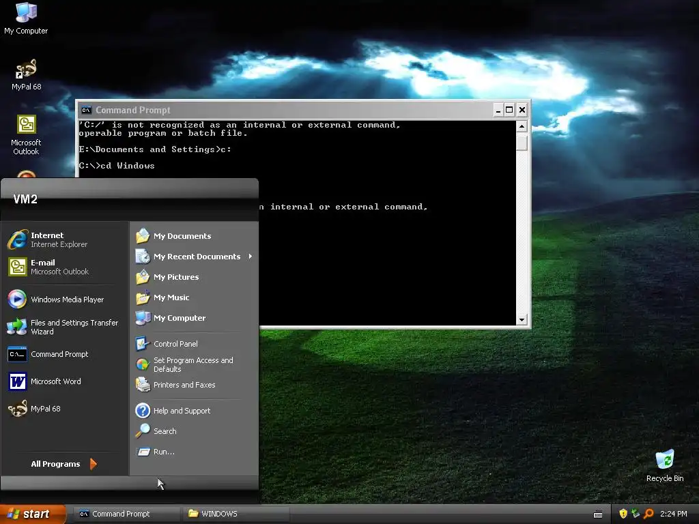Maximize the Command Prompt window
The height and width of the screenshot is (524, 699).
tap(509, 110)
